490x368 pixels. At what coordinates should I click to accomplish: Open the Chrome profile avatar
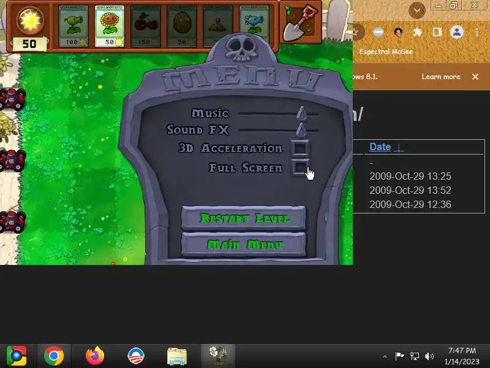click(456, 32)
